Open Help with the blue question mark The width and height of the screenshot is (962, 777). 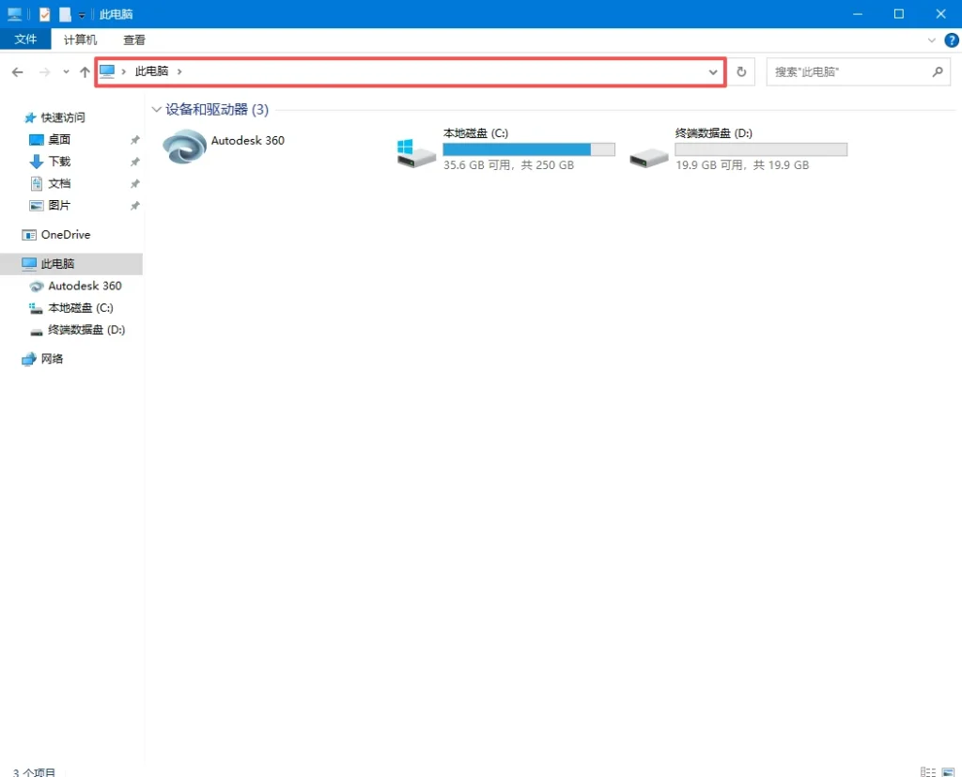[950, 40]
